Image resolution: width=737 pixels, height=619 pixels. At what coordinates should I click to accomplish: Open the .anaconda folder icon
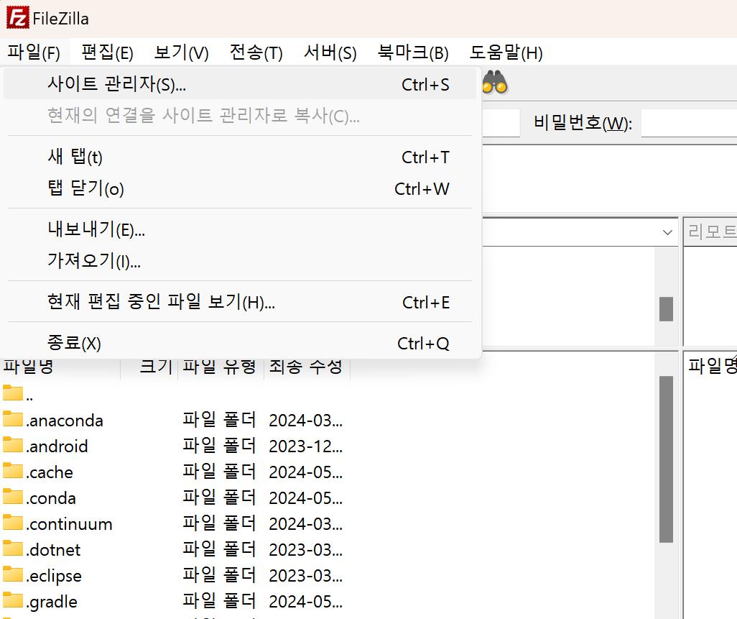[13, 418]
